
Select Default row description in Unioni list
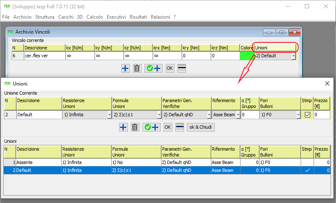[x=39, y=170]
